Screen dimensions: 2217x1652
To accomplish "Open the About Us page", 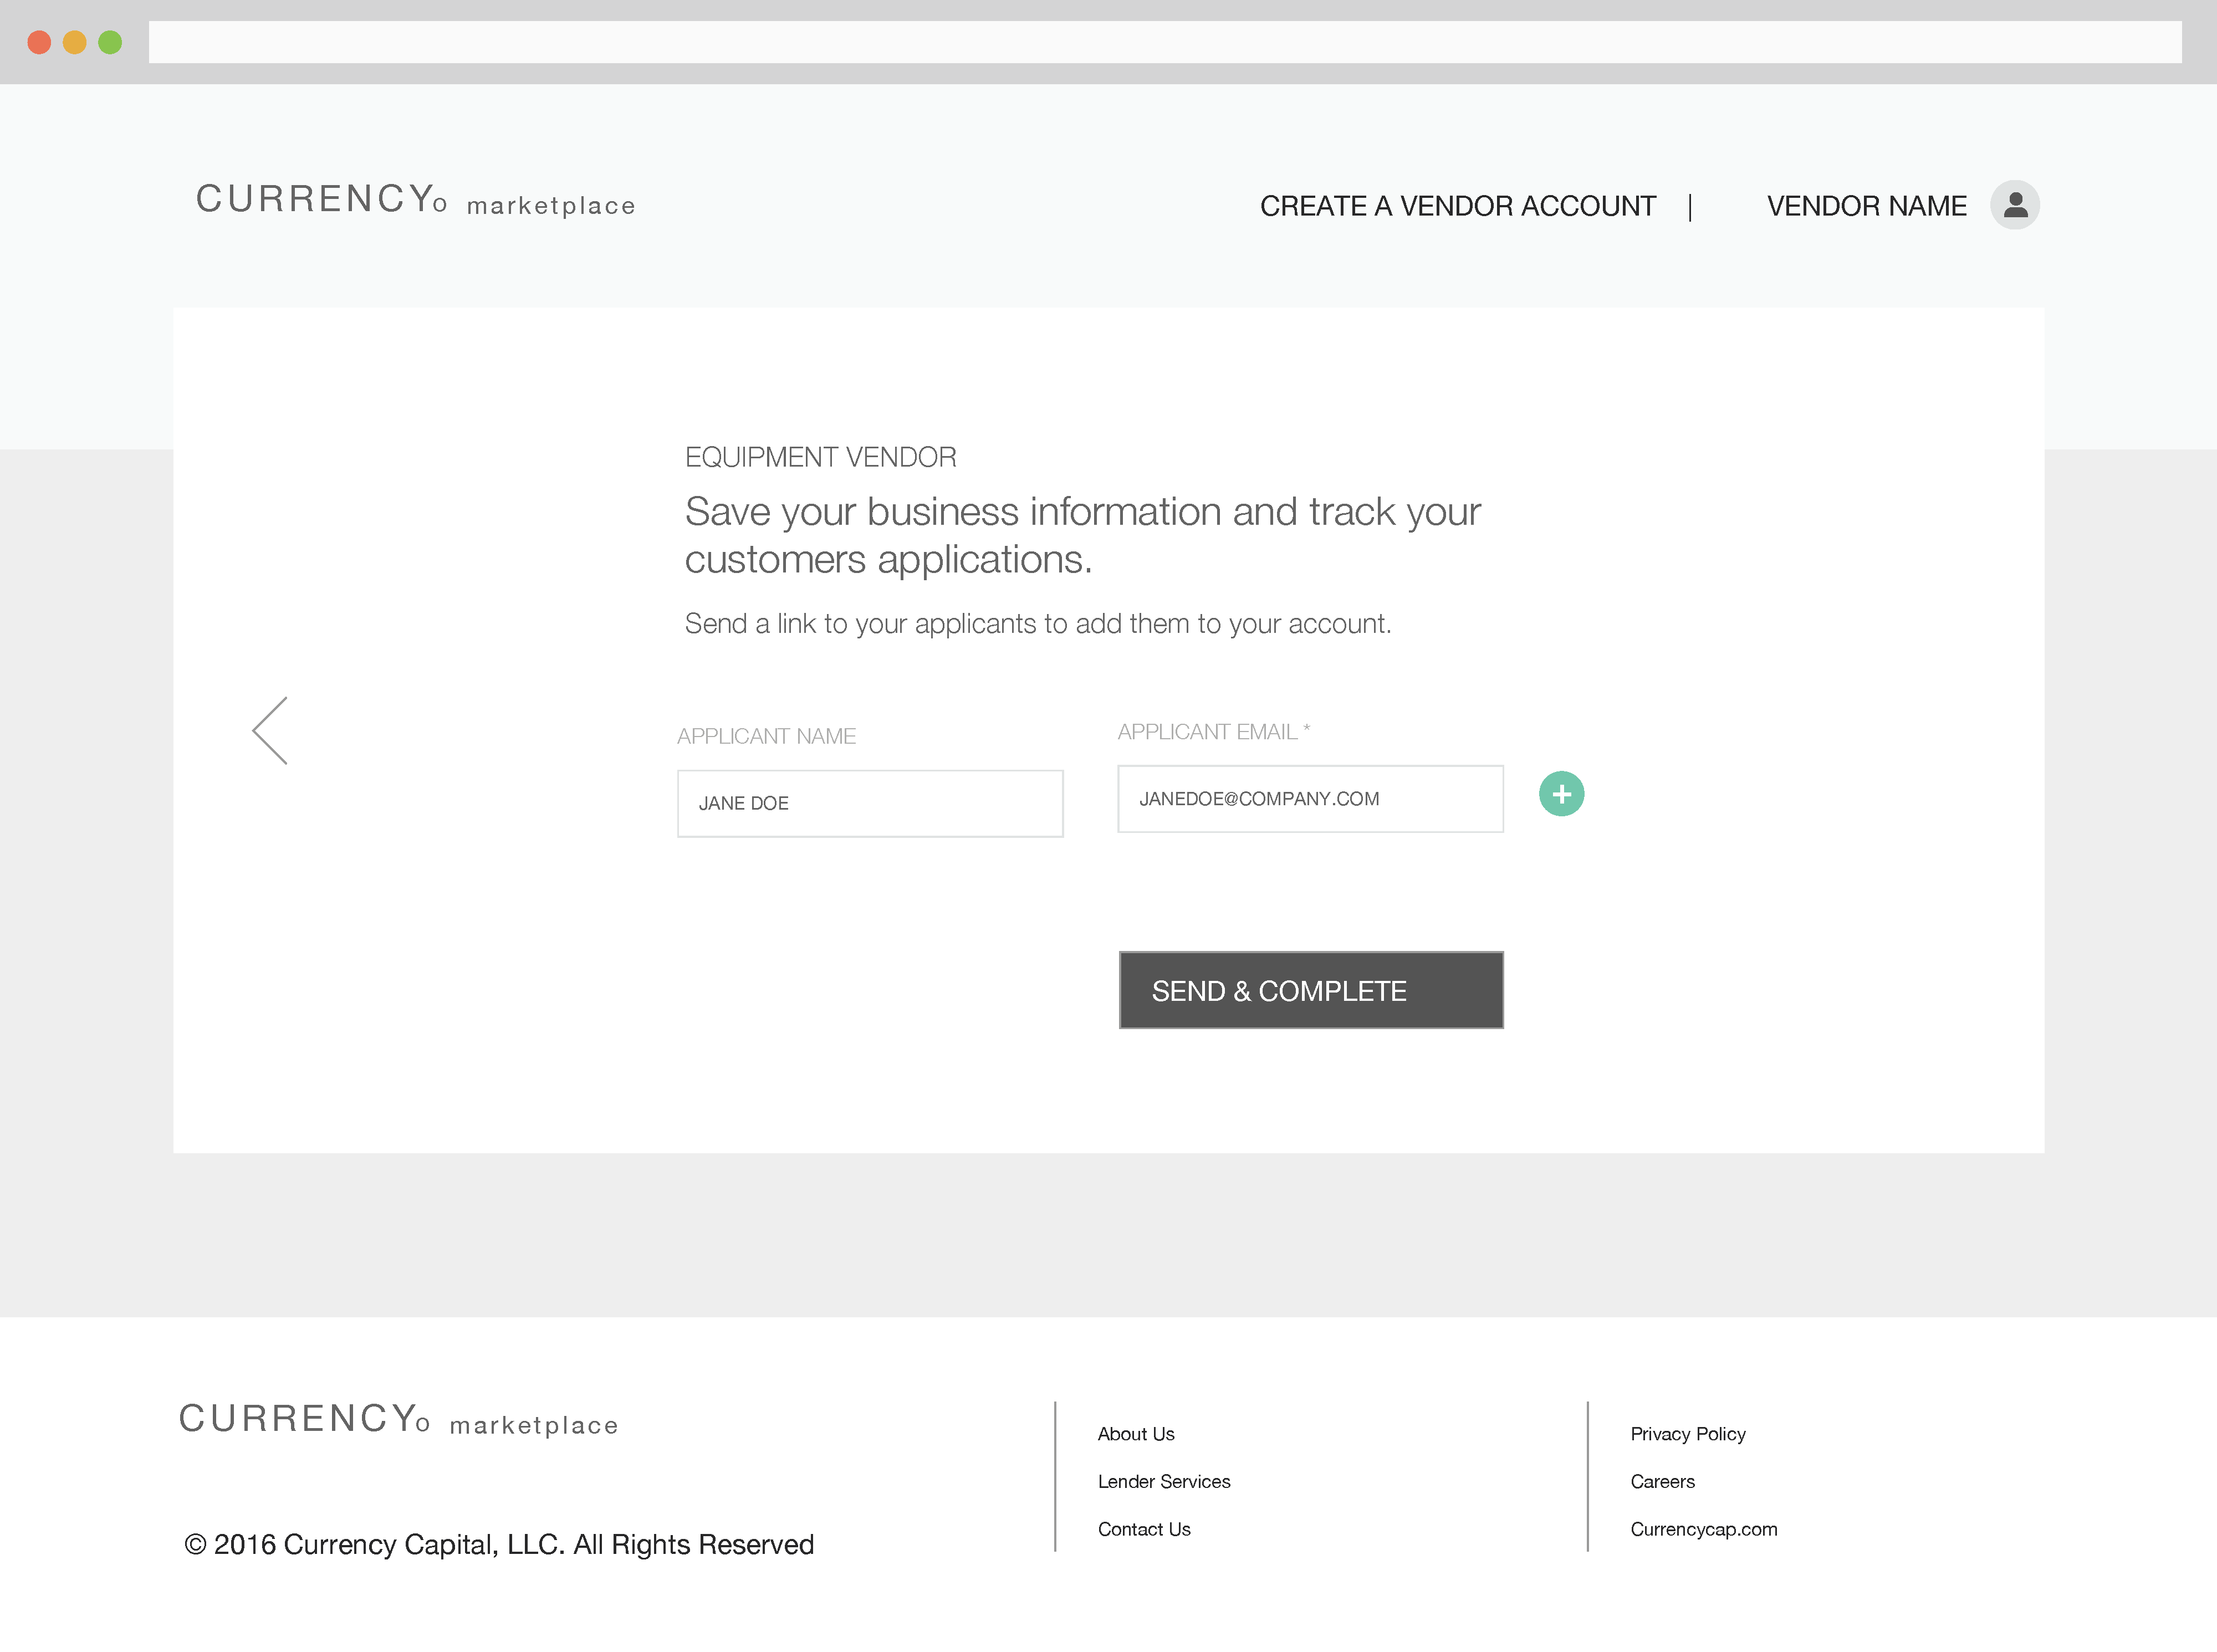I will click(x=1136, y=1433).
